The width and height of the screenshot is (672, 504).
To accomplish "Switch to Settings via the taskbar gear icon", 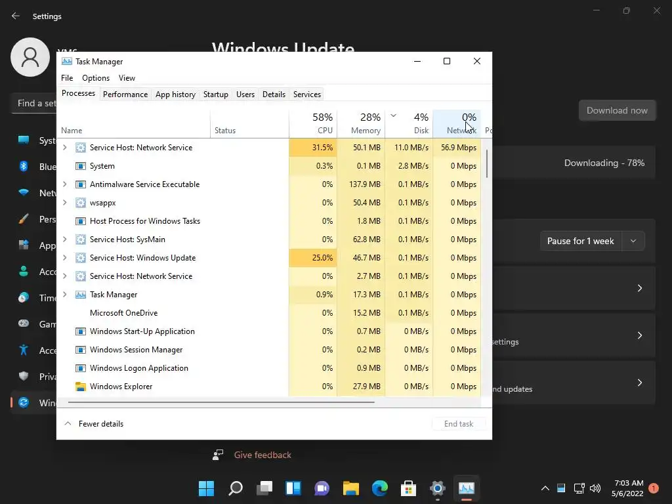I will pyautogui.click(x=438, y=488).
